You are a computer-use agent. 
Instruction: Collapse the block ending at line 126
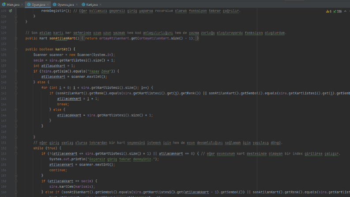(x=16, y=16)
